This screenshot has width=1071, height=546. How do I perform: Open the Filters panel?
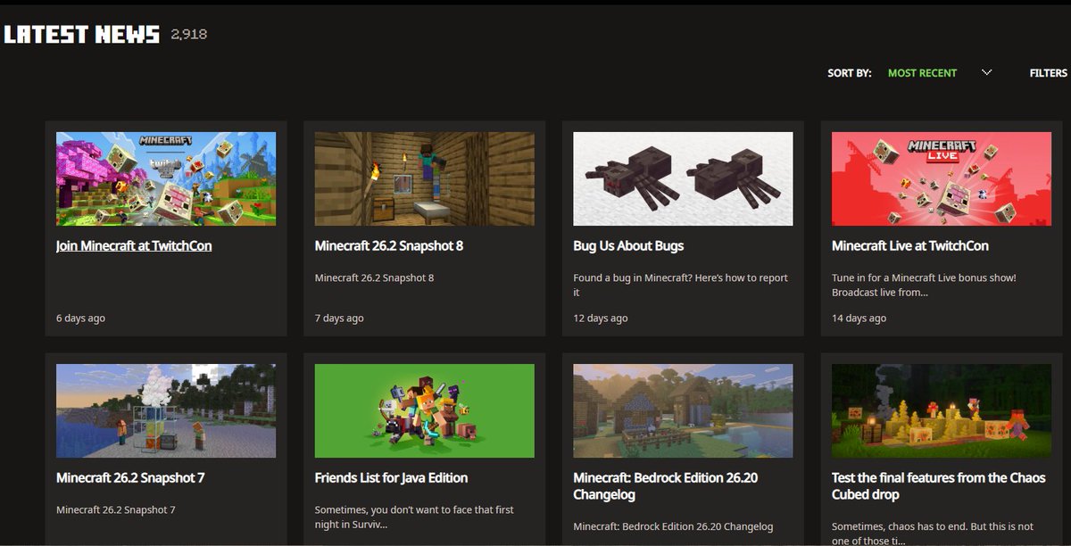pos(1048,73)
